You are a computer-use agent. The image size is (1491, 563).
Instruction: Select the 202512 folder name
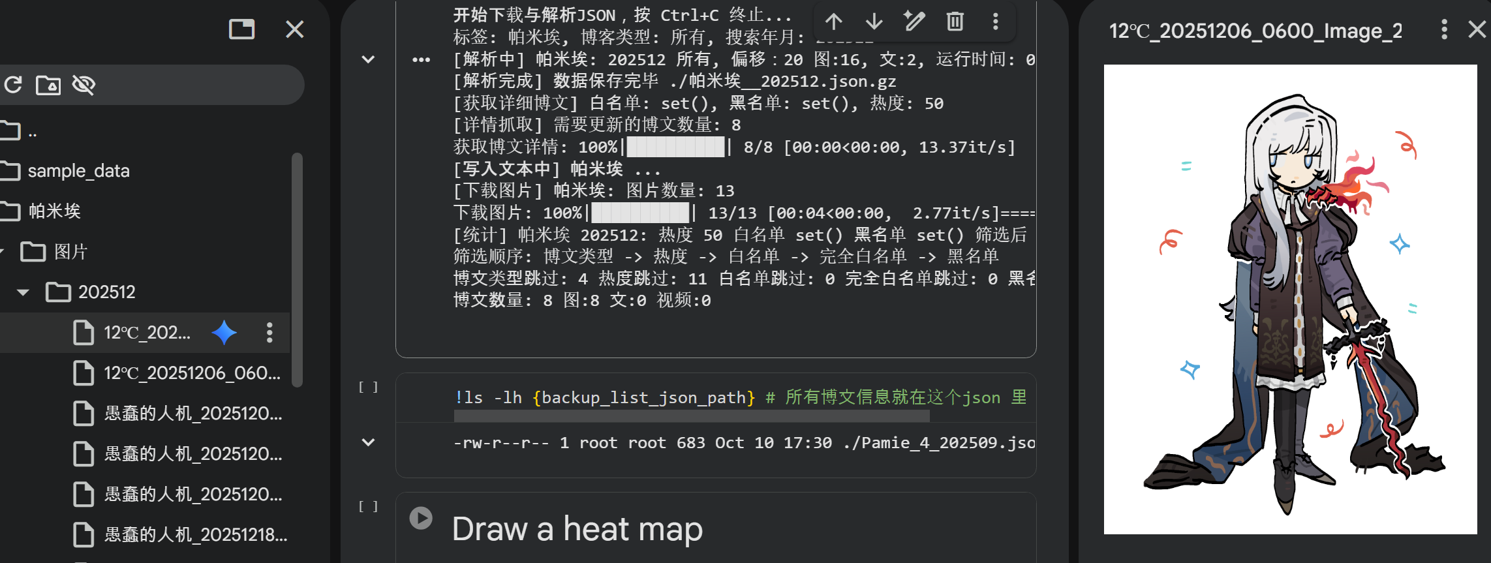click(107, 292)
